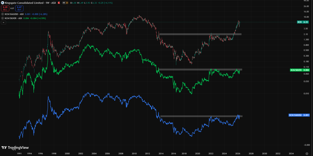Viewport: 313px width, 156px height.
Task: Click the KCN/SILVER price label 0.084
Action: pyautogui.click(x=299, y=70)
